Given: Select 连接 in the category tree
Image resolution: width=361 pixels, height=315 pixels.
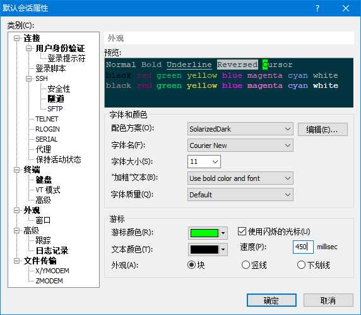Looking at the screenshot, I should pos(32,39).
